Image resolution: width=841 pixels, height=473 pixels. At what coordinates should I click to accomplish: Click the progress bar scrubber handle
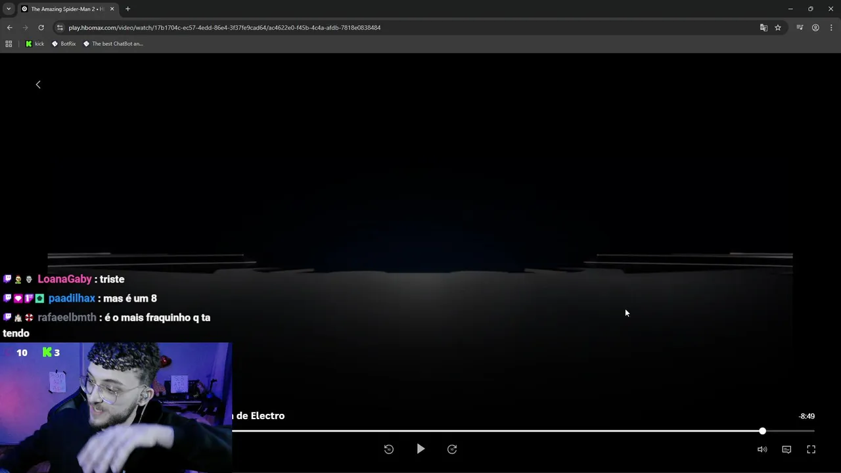pos(762,431)
